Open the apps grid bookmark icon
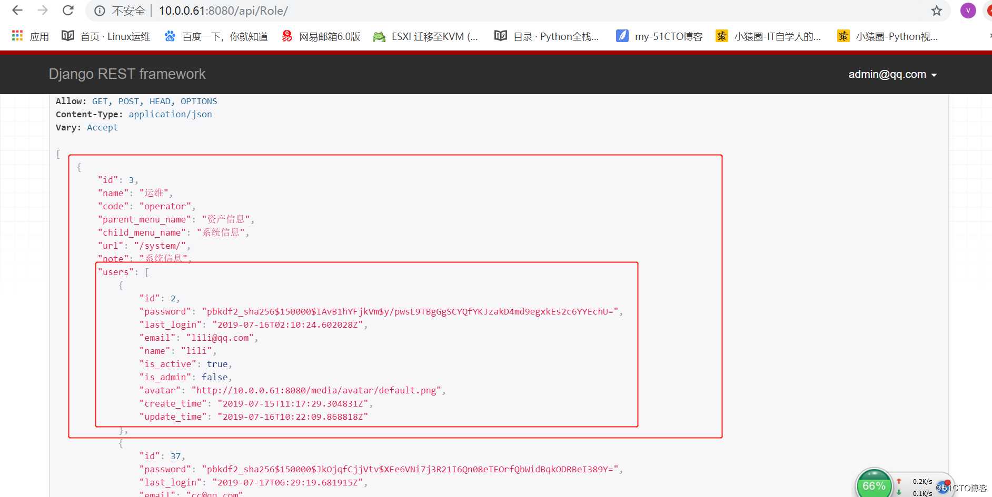 click(x=17, y=36)
